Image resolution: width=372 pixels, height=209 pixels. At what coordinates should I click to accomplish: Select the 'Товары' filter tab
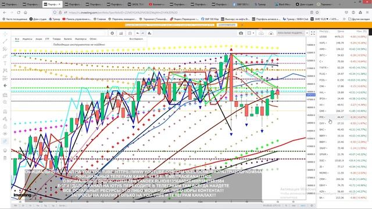click(x=56, y=39)
